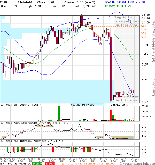The image size is (155, 165).
Task: Click the tall red volume bar in May 2026
Action: [x=111, y=115]
